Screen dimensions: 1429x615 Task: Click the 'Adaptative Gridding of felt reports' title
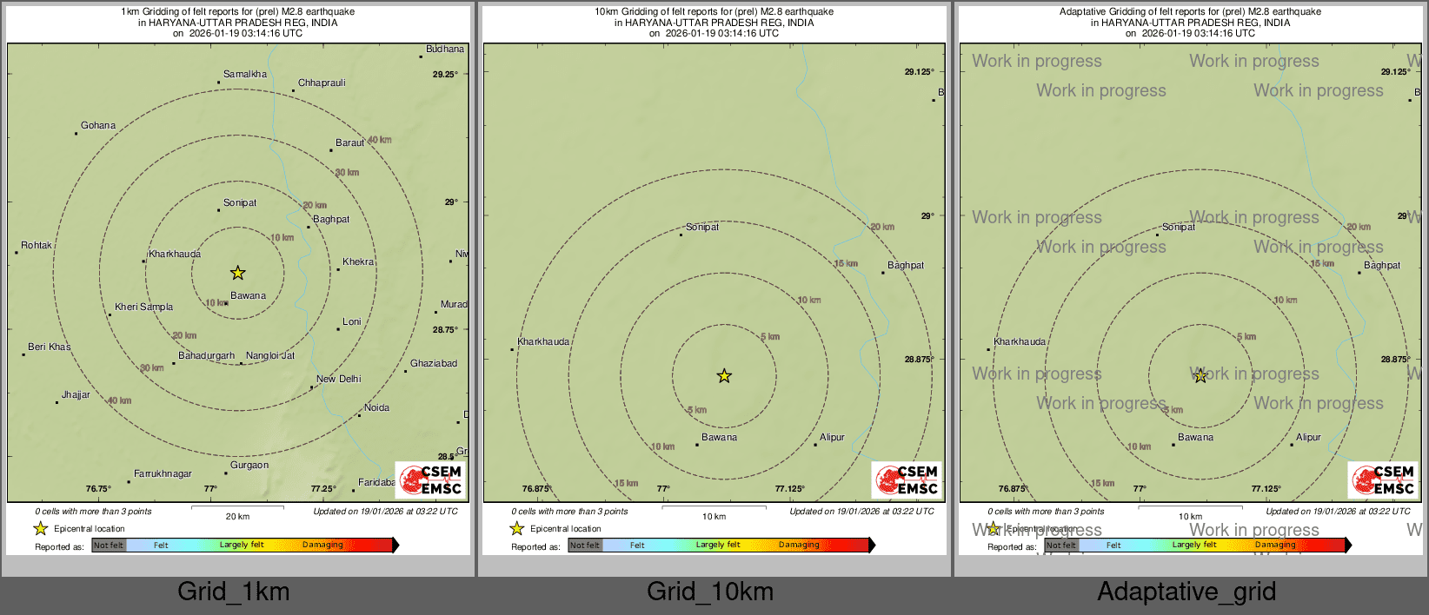coord(1190,12)
